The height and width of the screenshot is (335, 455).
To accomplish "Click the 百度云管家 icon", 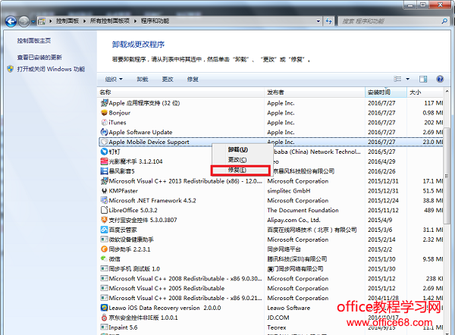I will (104, 230).
